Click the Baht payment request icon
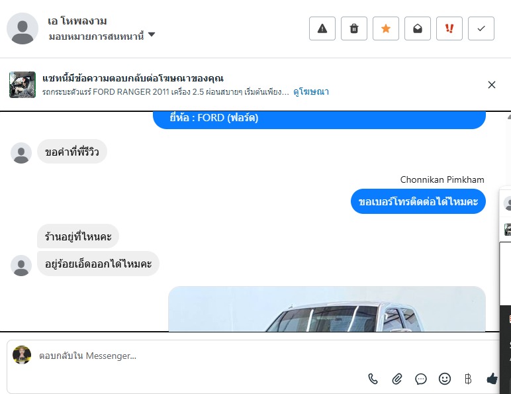This screenshot has height=394, width=511. [x=468, y=379]
